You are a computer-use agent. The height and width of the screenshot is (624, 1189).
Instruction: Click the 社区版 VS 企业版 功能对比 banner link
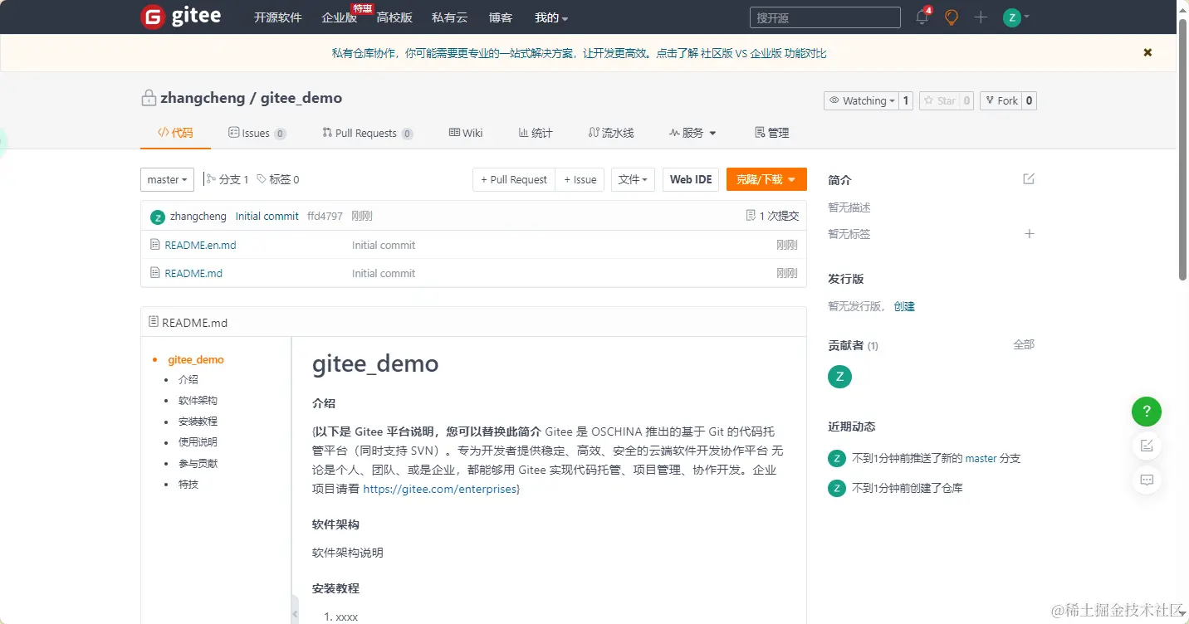(x=764, y=53)
